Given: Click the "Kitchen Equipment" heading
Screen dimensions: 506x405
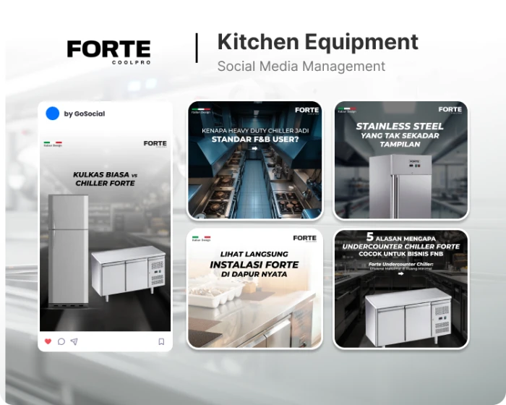Looking at the screenshot, I should pyautogui.click(x=317, y=42).
